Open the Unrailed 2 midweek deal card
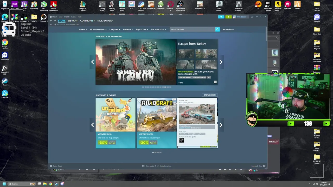333x187 pixels. click(116, 123)
